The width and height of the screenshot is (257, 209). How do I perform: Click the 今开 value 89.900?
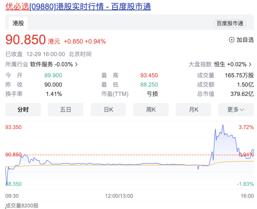53,75
